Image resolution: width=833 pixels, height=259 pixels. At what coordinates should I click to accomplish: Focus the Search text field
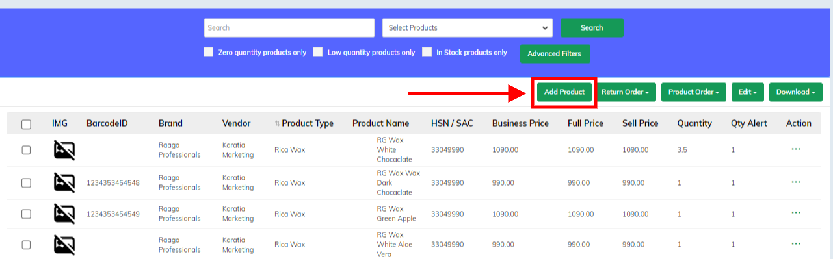pyautogui.click(x=289, y=28)
